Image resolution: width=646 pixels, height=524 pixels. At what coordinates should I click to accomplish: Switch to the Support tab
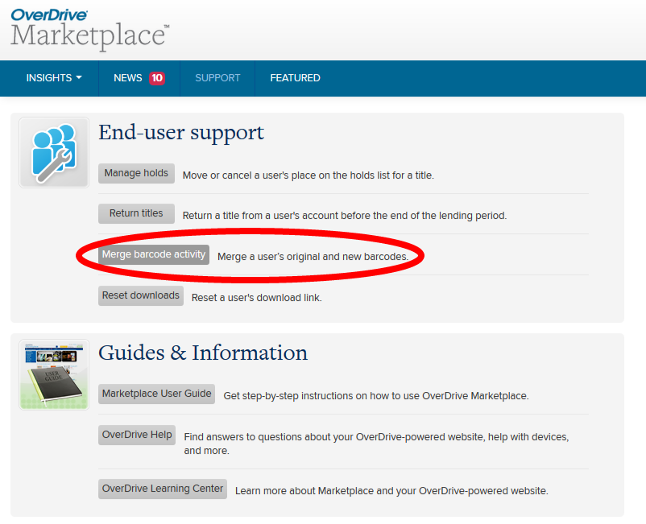217,78
